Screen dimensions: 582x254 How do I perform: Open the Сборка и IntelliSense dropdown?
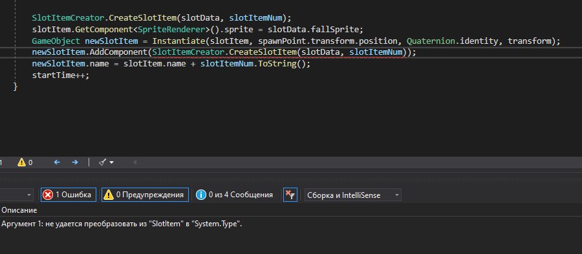pos(352,195)
